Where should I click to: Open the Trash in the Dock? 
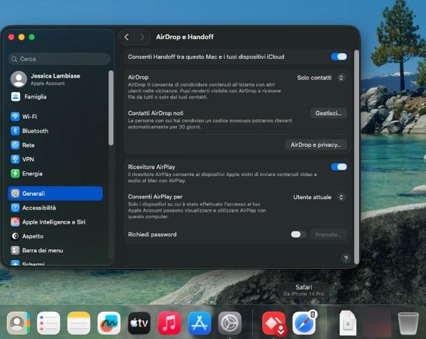point(408,324)
